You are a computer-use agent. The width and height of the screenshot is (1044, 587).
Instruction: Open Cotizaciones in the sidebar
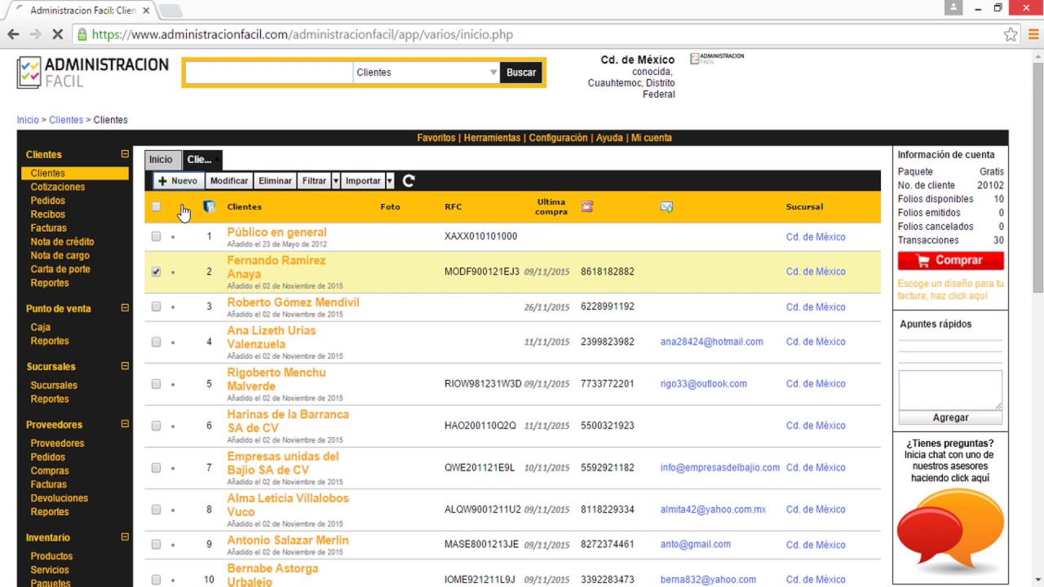58,187
